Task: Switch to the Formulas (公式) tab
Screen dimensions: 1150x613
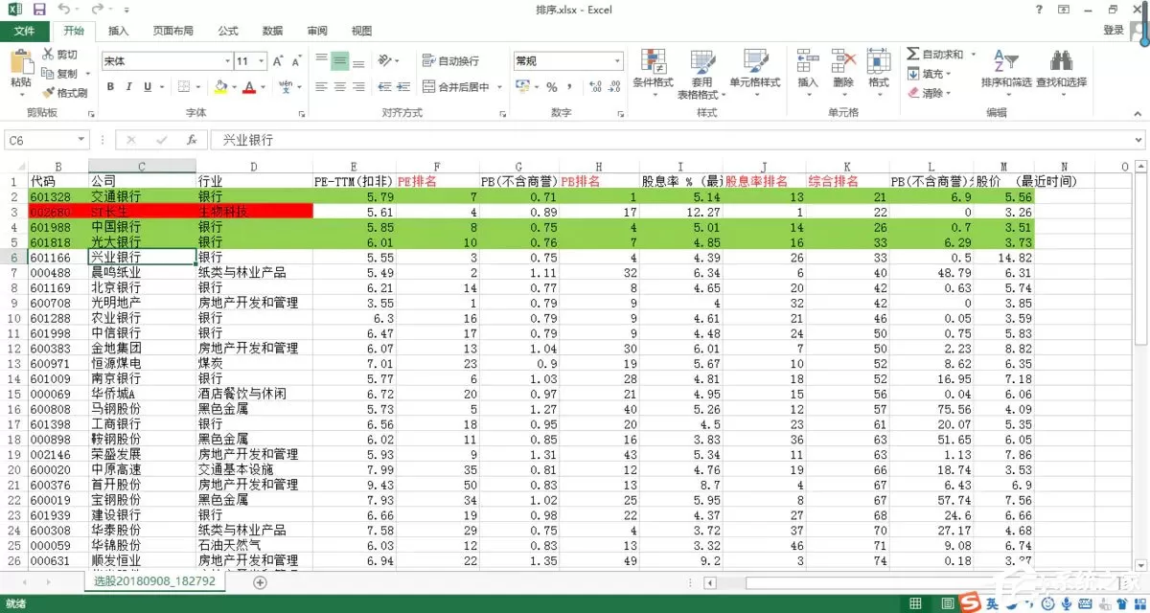Action: coord(228,31)
